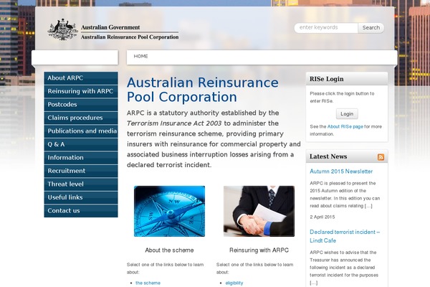430x287 pixels.
Task: Click the Australian Government coat of arms logo
Action: click(x=62, y=30)
